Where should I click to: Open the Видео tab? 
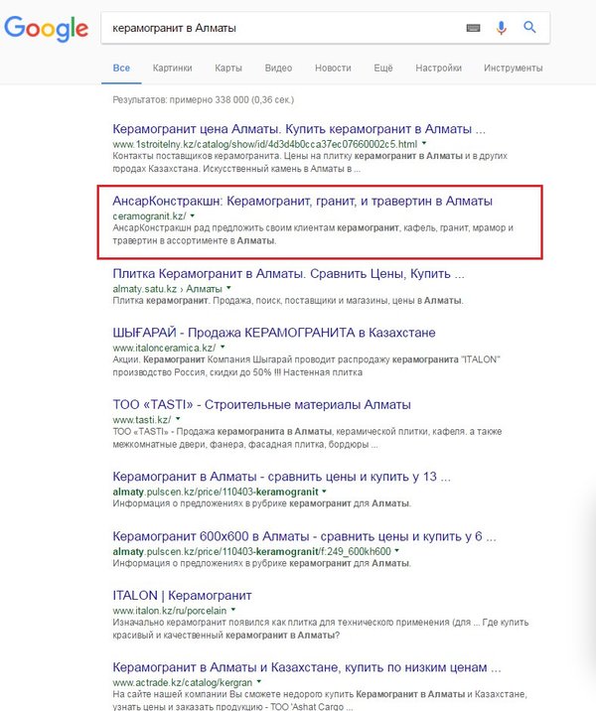point(278,68)
